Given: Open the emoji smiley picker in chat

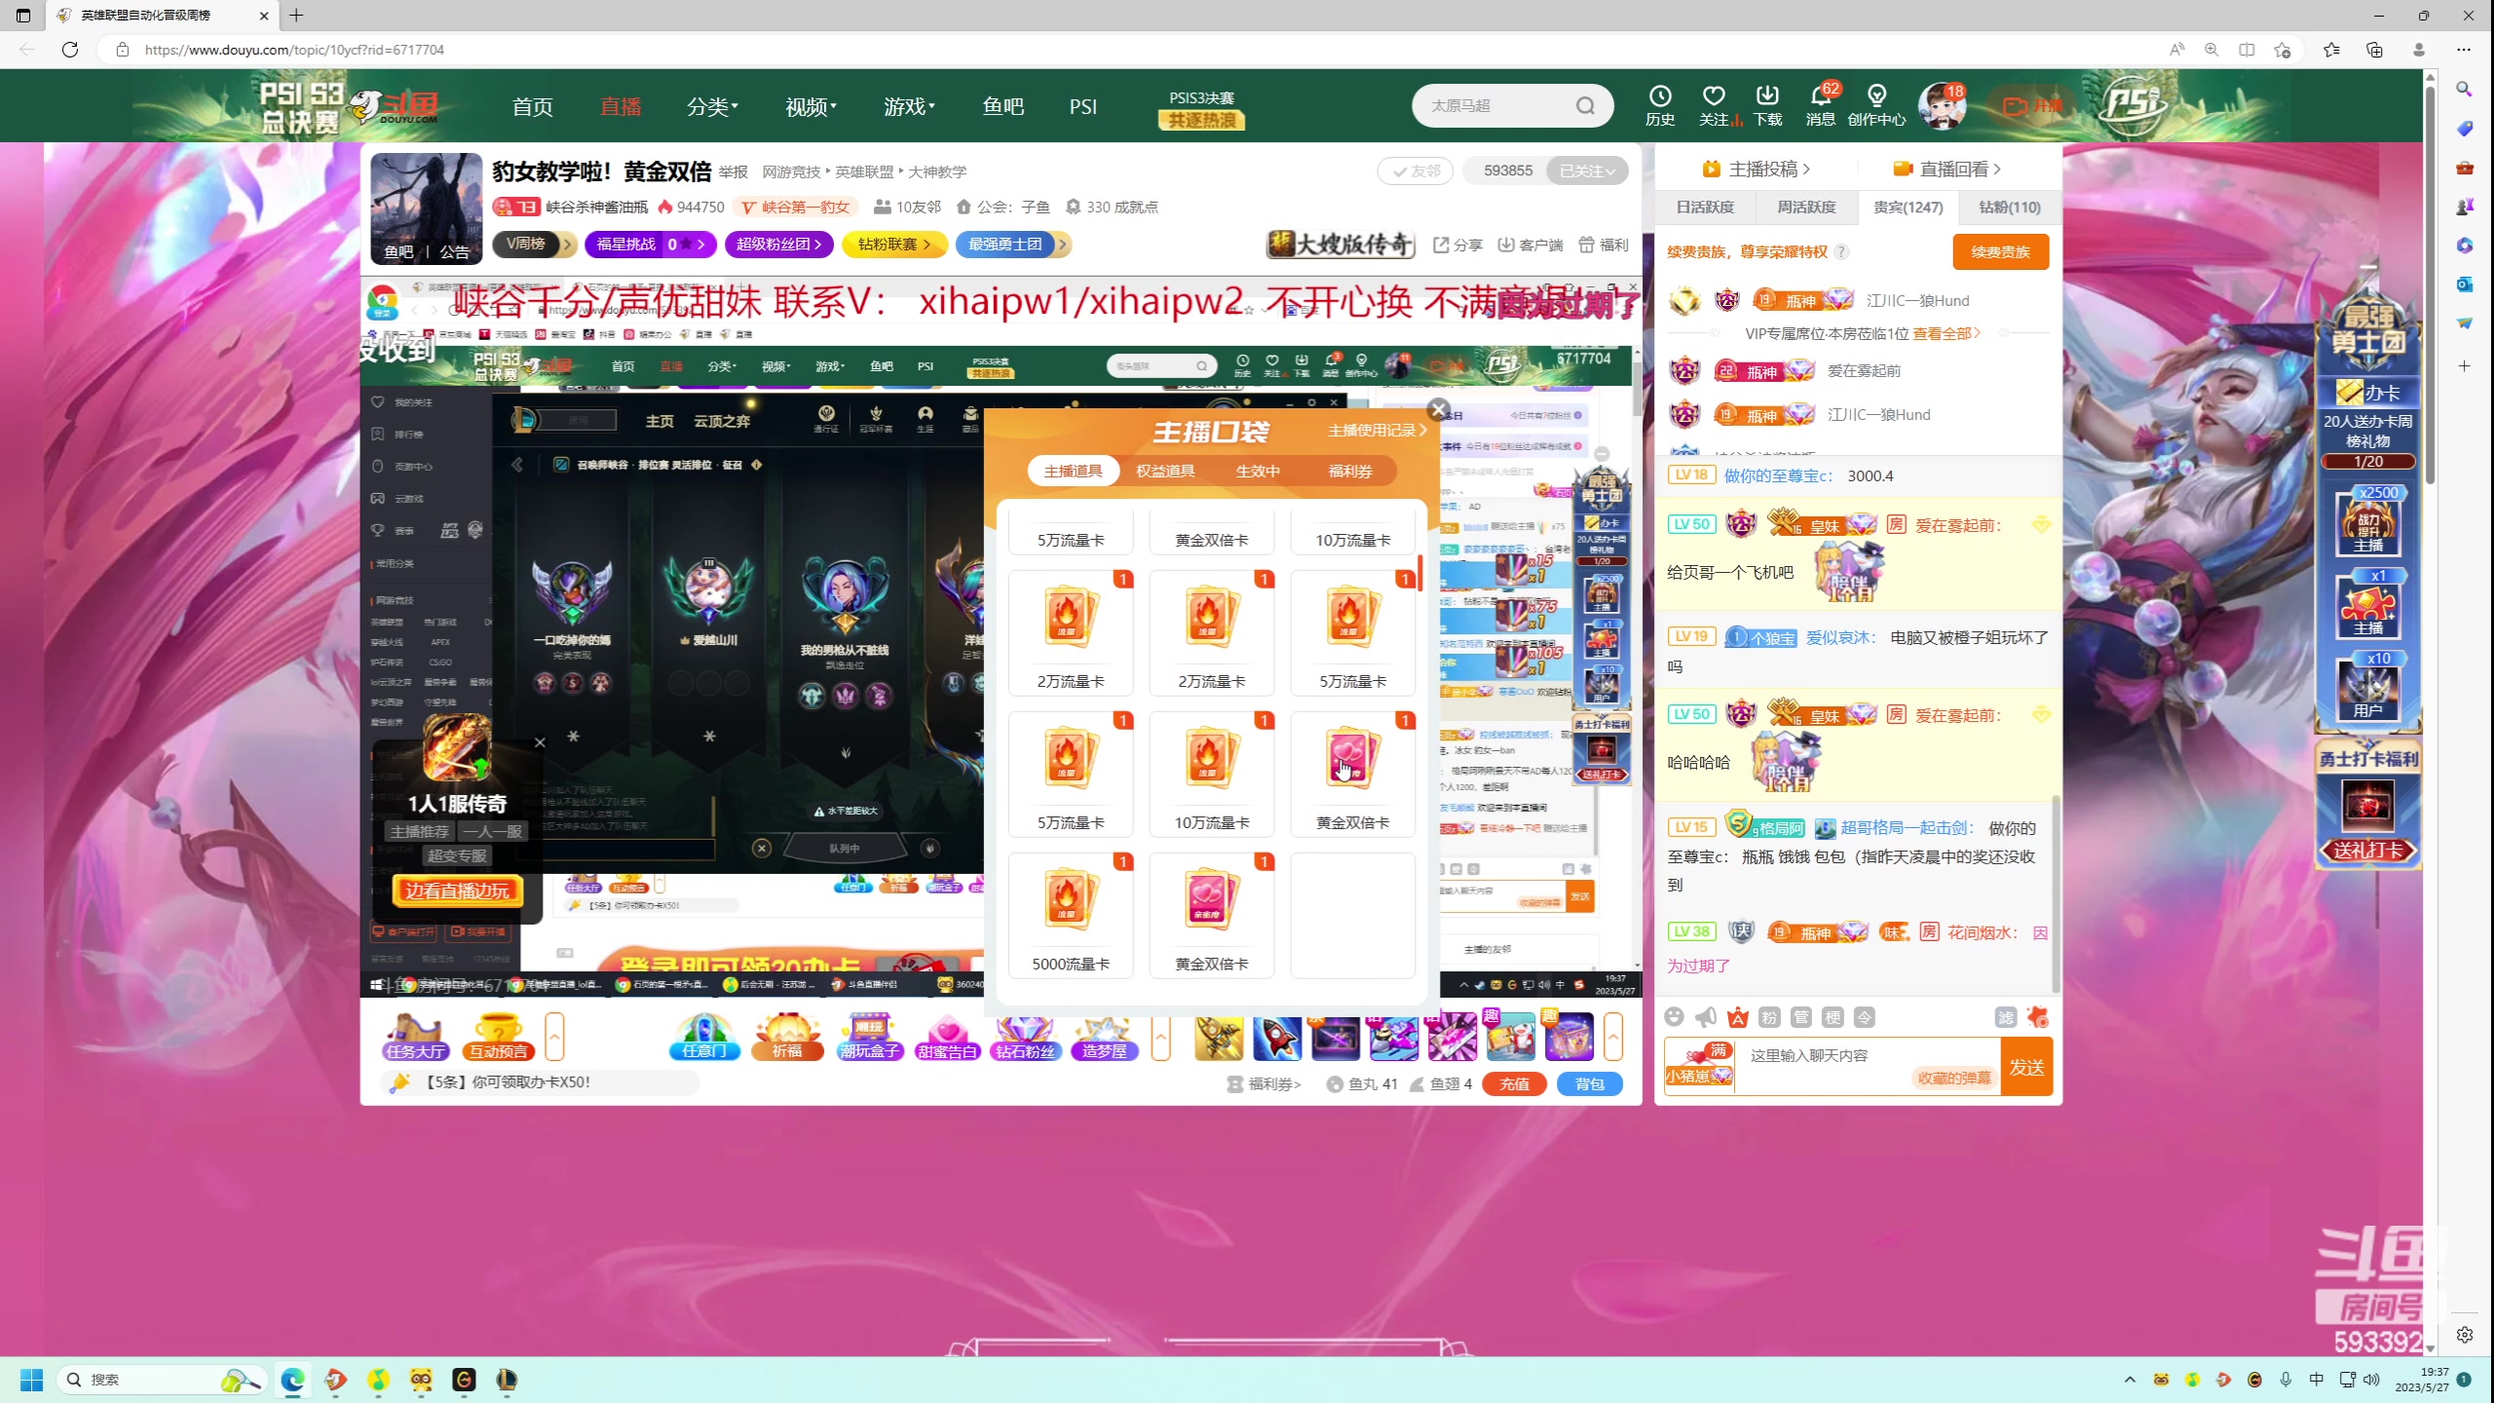Looking at the screenshot, I should [1674, 1017].
